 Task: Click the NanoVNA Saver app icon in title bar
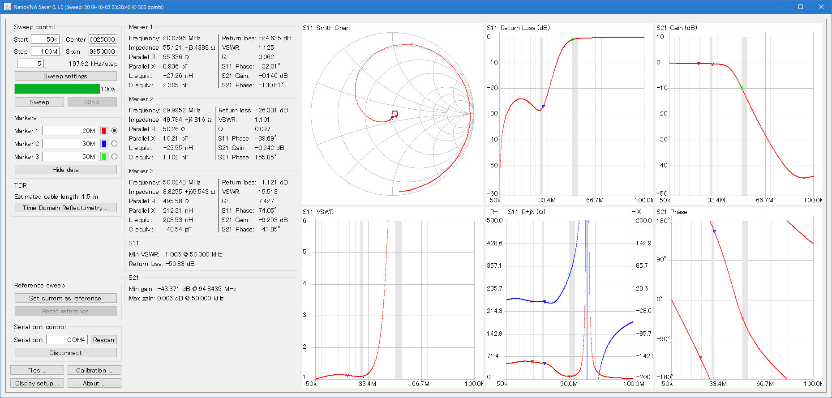pos(7,7)
